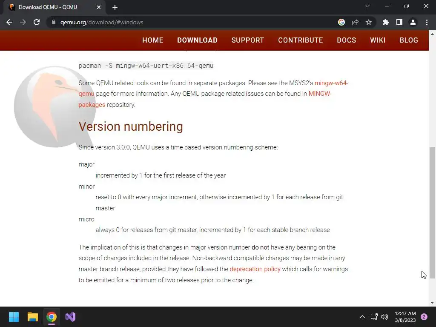Follow the MINGW-packages repository link

pos(320,94)
